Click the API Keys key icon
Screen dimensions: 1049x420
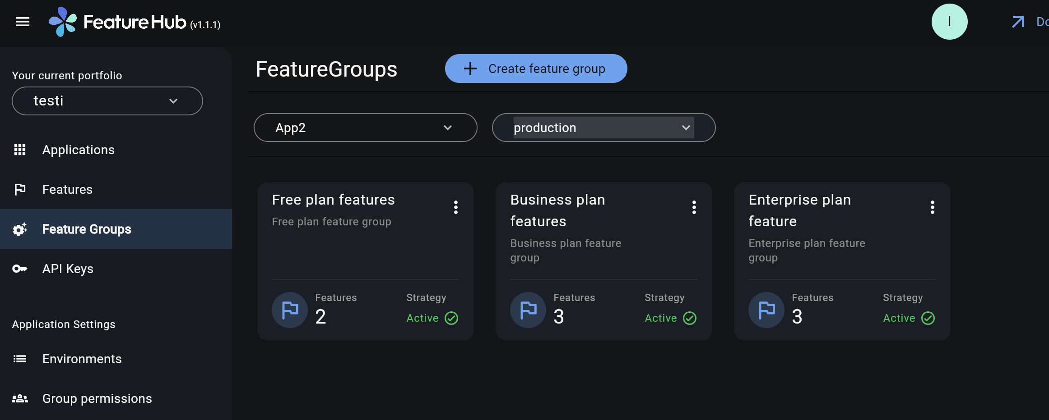(20, 269)
